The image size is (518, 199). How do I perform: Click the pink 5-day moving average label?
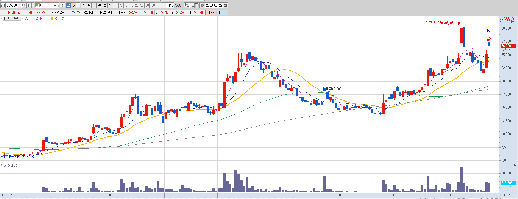41,19
